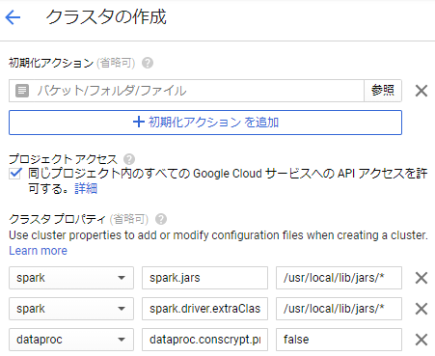Click the クラスタの作成 page title
The width and height of the screenshot is (435, 356).
pos(106,17)
